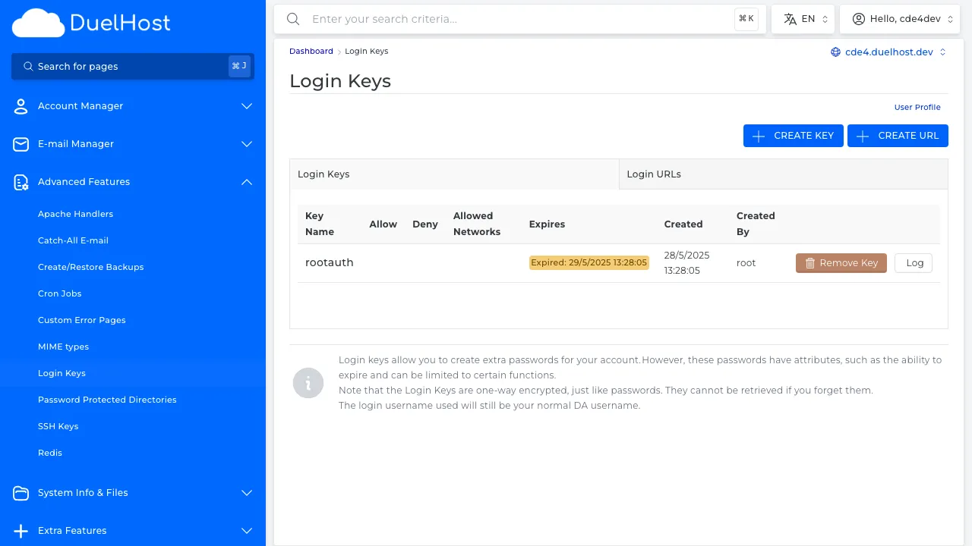972x546 pixels.
Task: Click the Account Manager person icon
Action: [21, 106]
